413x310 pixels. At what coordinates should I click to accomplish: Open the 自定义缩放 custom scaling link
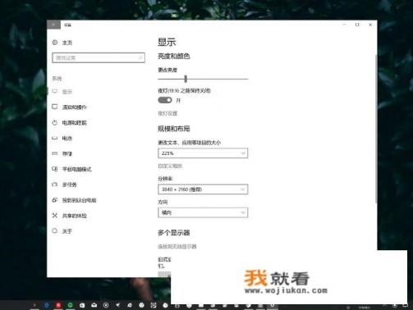pos(170,166)
